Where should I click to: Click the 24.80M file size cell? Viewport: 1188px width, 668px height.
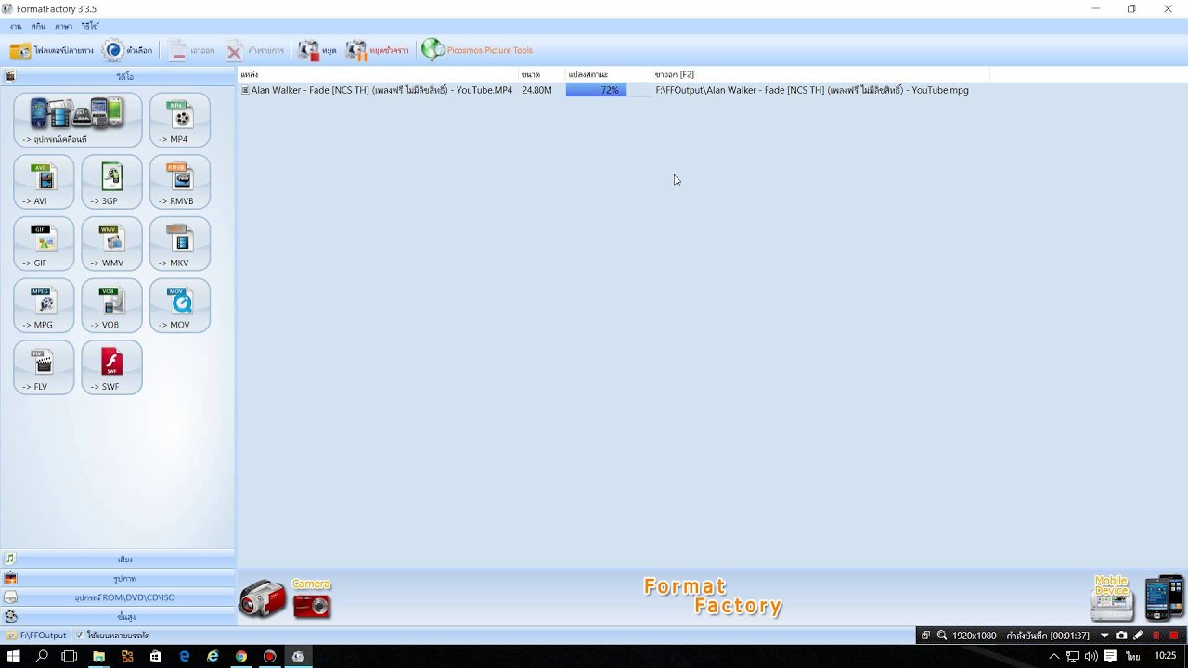537,90
